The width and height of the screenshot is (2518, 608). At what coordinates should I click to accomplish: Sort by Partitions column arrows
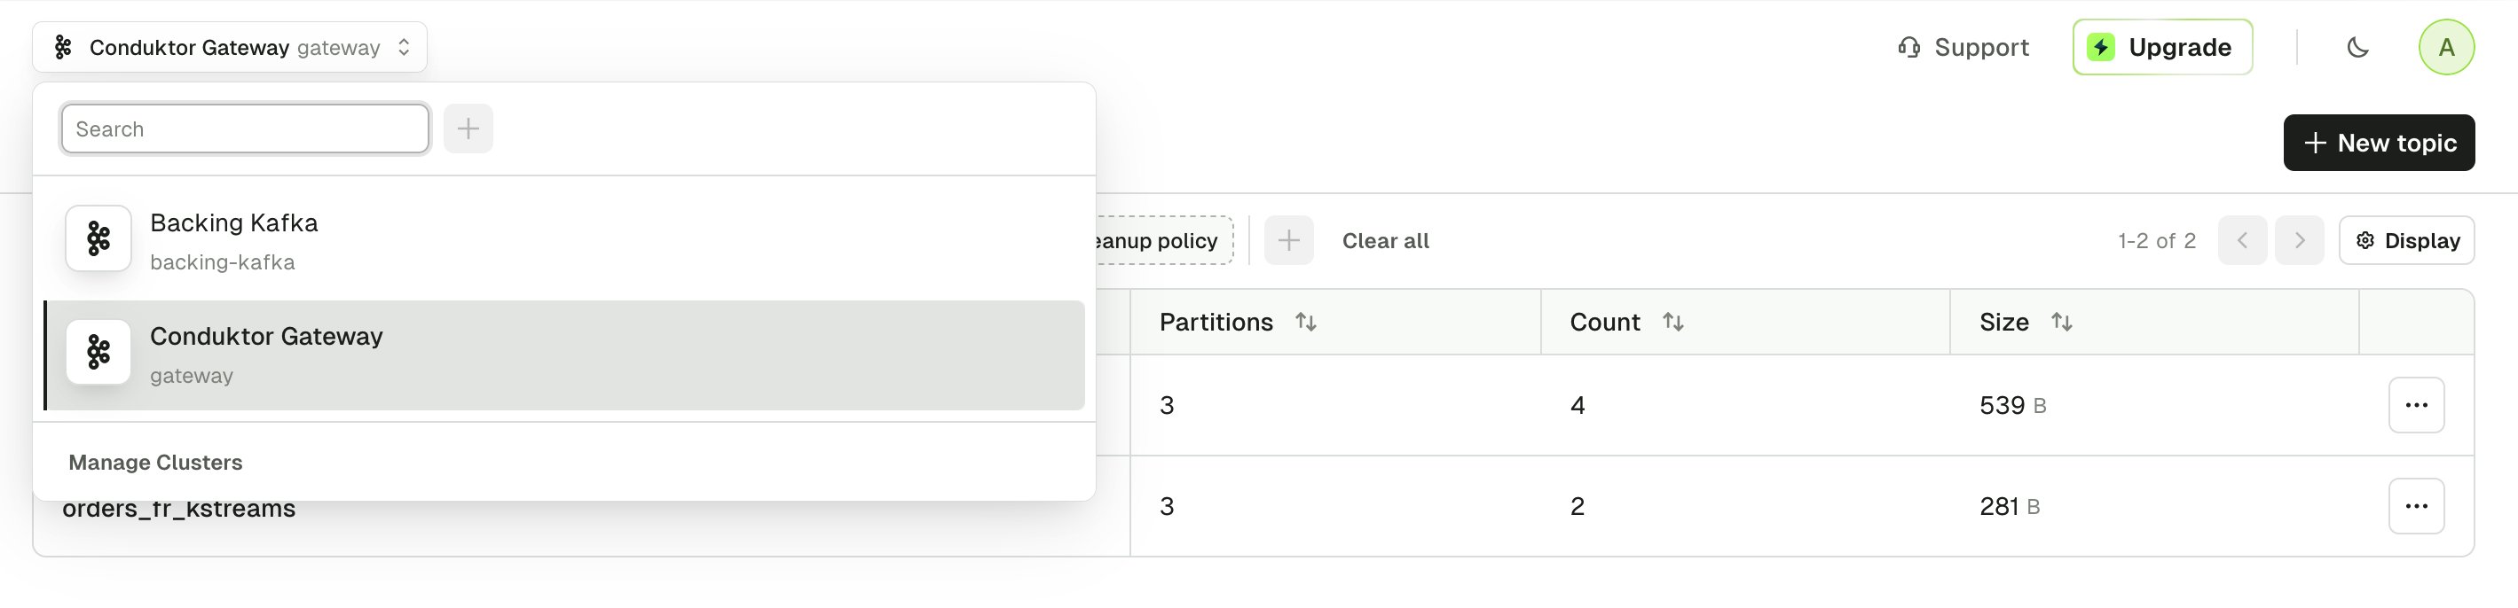[x=1305, y=322]
